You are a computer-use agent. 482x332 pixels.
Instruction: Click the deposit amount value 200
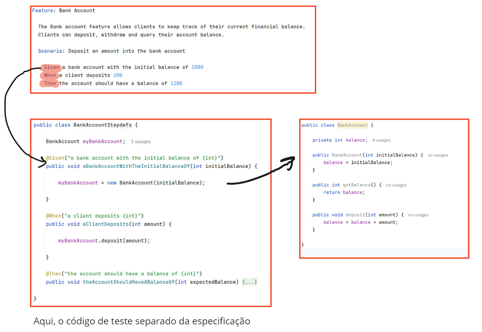coord(118,75)
